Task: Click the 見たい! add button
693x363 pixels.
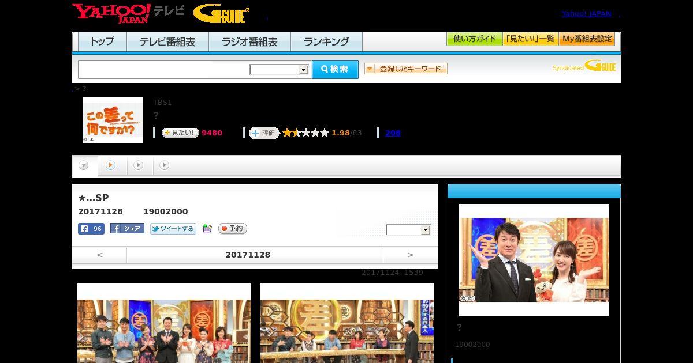Action: 180,133
